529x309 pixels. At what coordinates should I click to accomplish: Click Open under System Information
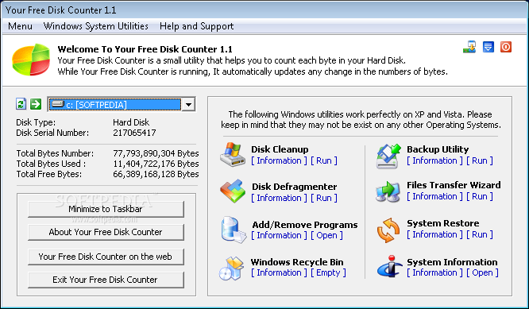[x=482, y=272]
